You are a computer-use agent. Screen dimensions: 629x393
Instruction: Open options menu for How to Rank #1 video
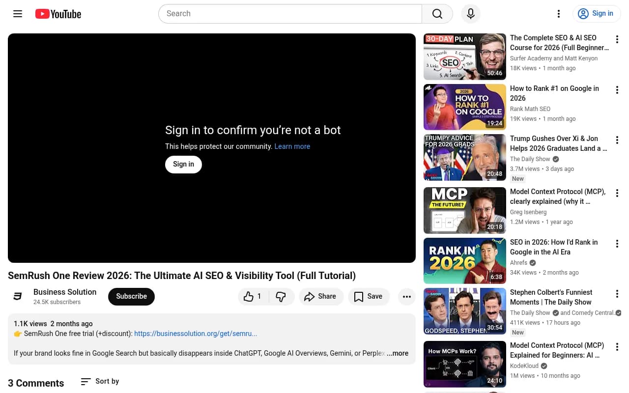(617, 90)
